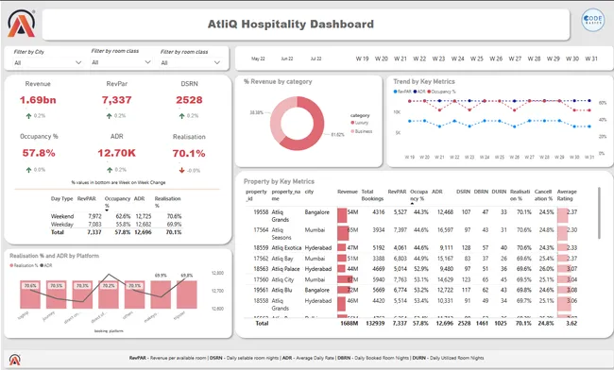Screen dimensions: 614x370
Task: Click the 57.8% Occupancy card value
Action: (39, 153)
